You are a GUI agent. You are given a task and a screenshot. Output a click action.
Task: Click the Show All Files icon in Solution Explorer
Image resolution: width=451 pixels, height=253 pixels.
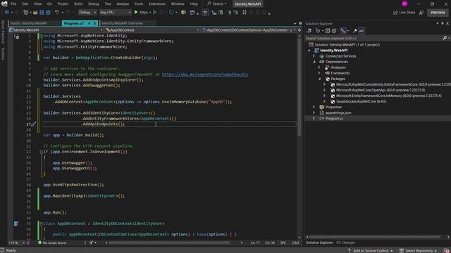coord(334,31)
